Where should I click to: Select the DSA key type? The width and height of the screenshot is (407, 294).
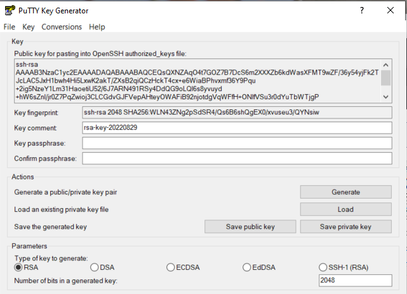tap(102, 267)
